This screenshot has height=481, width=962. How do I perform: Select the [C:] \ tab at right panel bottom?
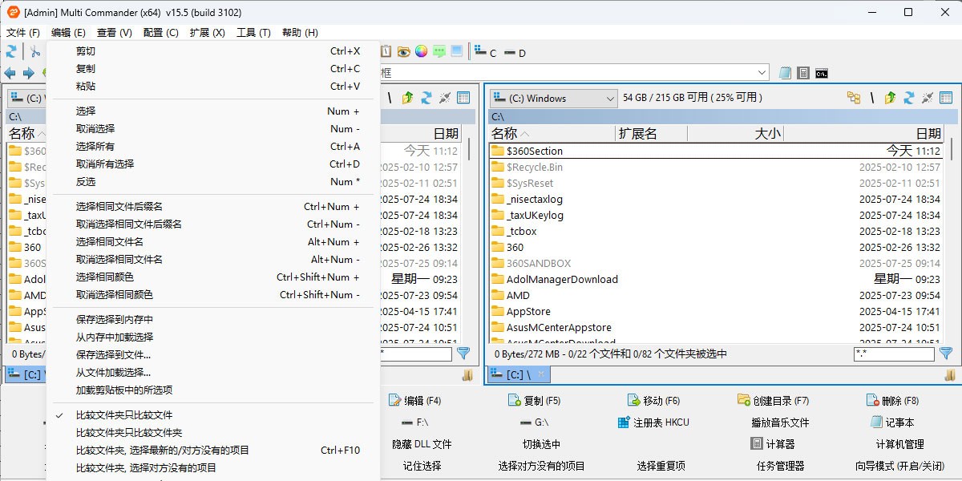click(516, 374)
